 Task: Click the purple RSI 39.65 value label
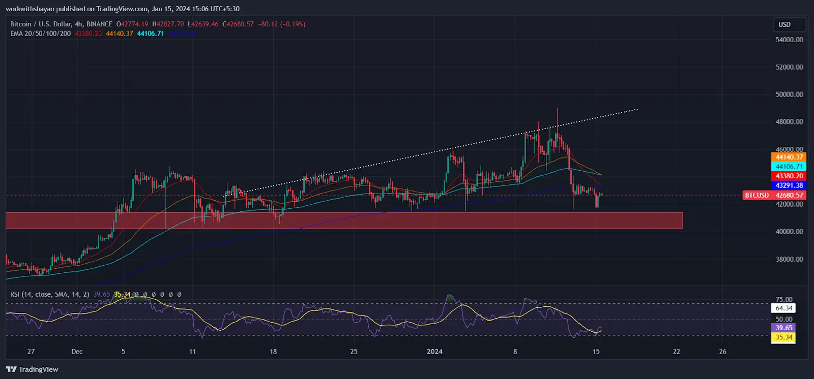(x=783, y=328)
